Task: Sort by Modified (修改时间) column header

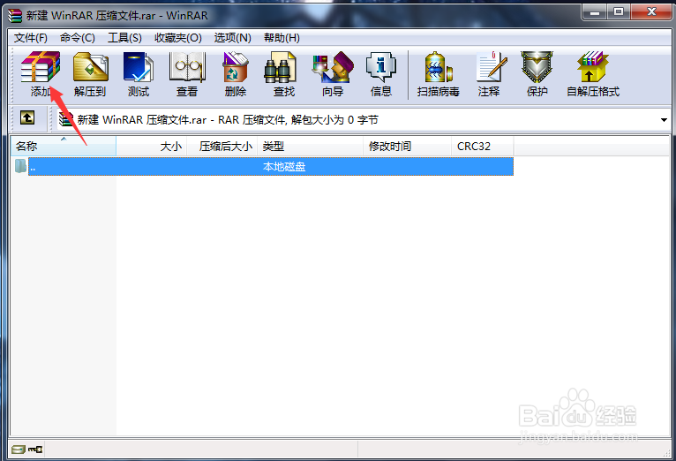Action: [408, 147]
